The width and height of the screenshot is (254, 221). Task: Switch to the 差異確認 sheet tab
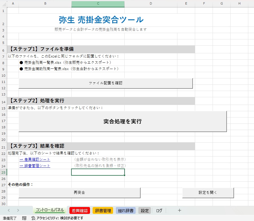[80, 210]
